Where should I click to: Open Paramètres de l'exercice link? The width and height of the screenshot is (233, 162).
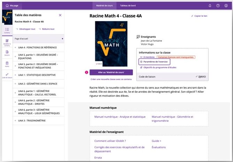pos(154,62)
